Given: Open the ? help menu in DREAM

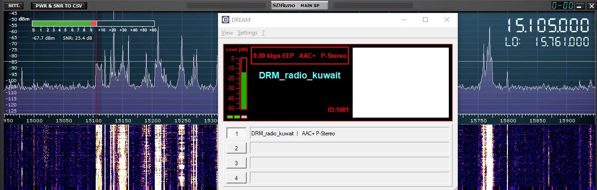Looking at the screenshot, I should [264, 33].
